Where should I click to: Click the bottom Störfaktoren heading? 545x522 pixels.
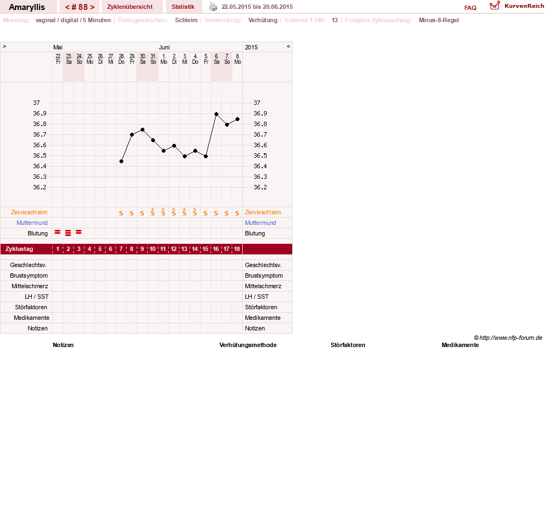tap(348, 345)
